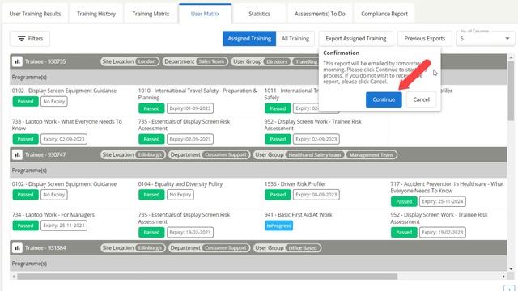Open chart icon for Trainee 930735

click(17, 61)
